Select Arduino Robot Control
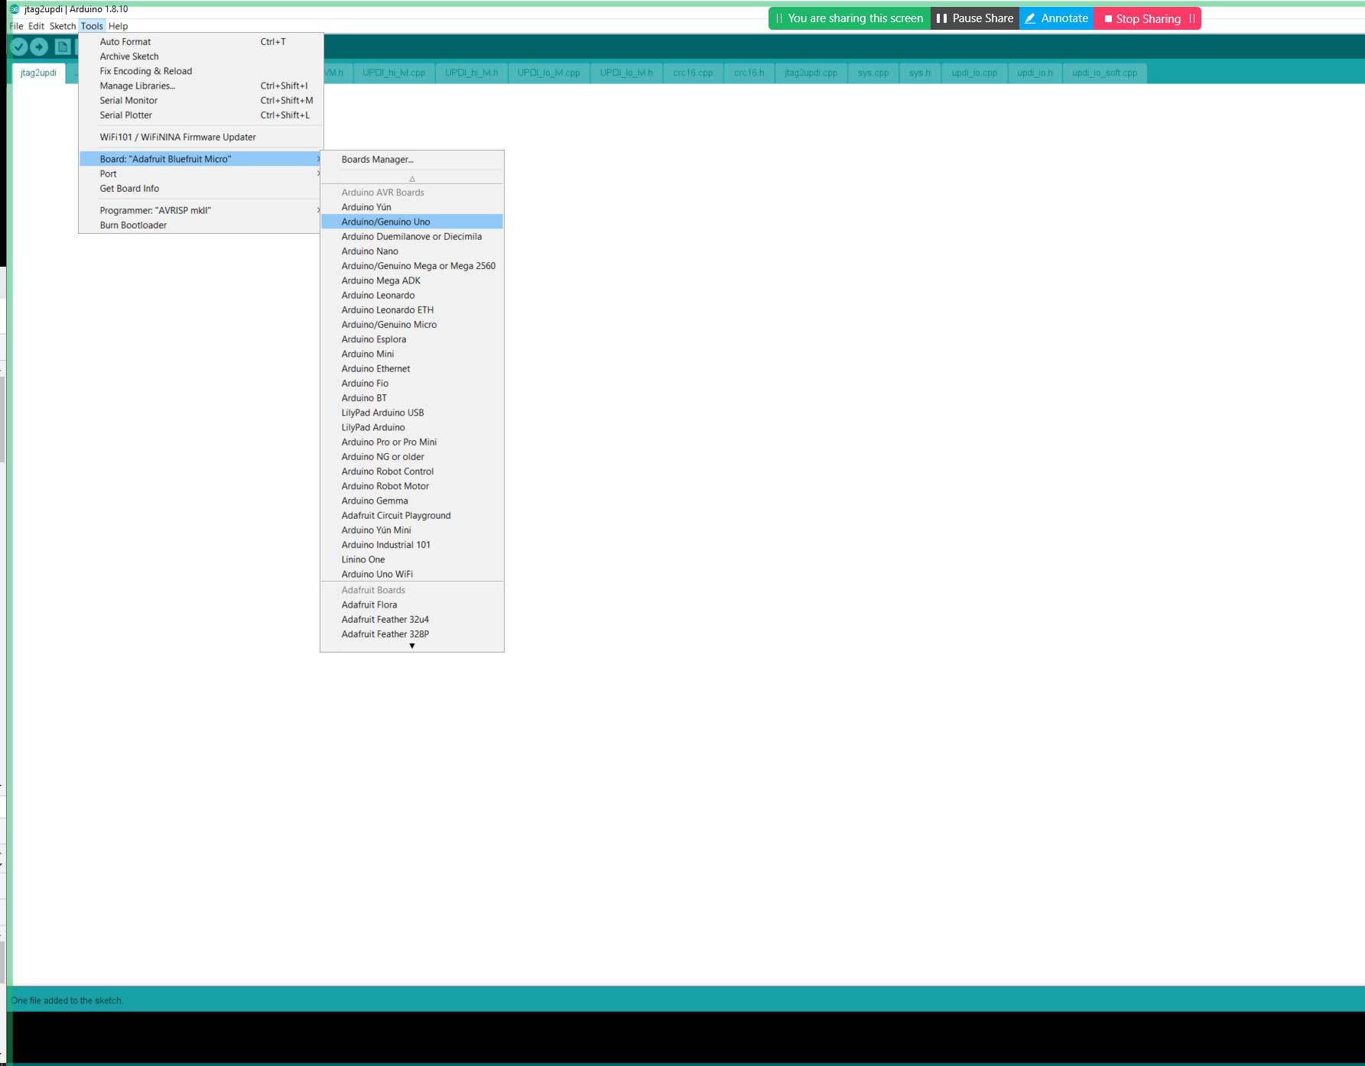Image resolution: width=1365 pixels, height=1066 pixels. [x=412, y=471]
